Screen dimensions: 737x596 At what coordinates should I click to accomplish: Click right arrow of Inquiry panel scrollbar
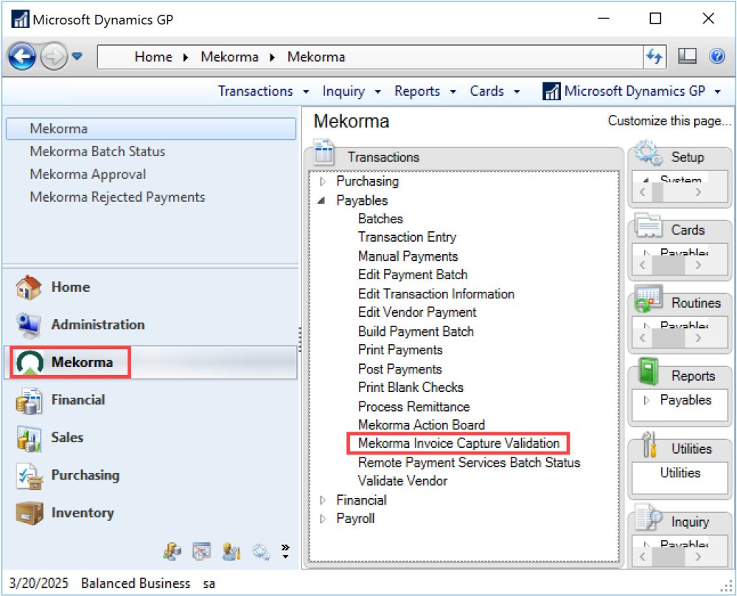point(698,557)
